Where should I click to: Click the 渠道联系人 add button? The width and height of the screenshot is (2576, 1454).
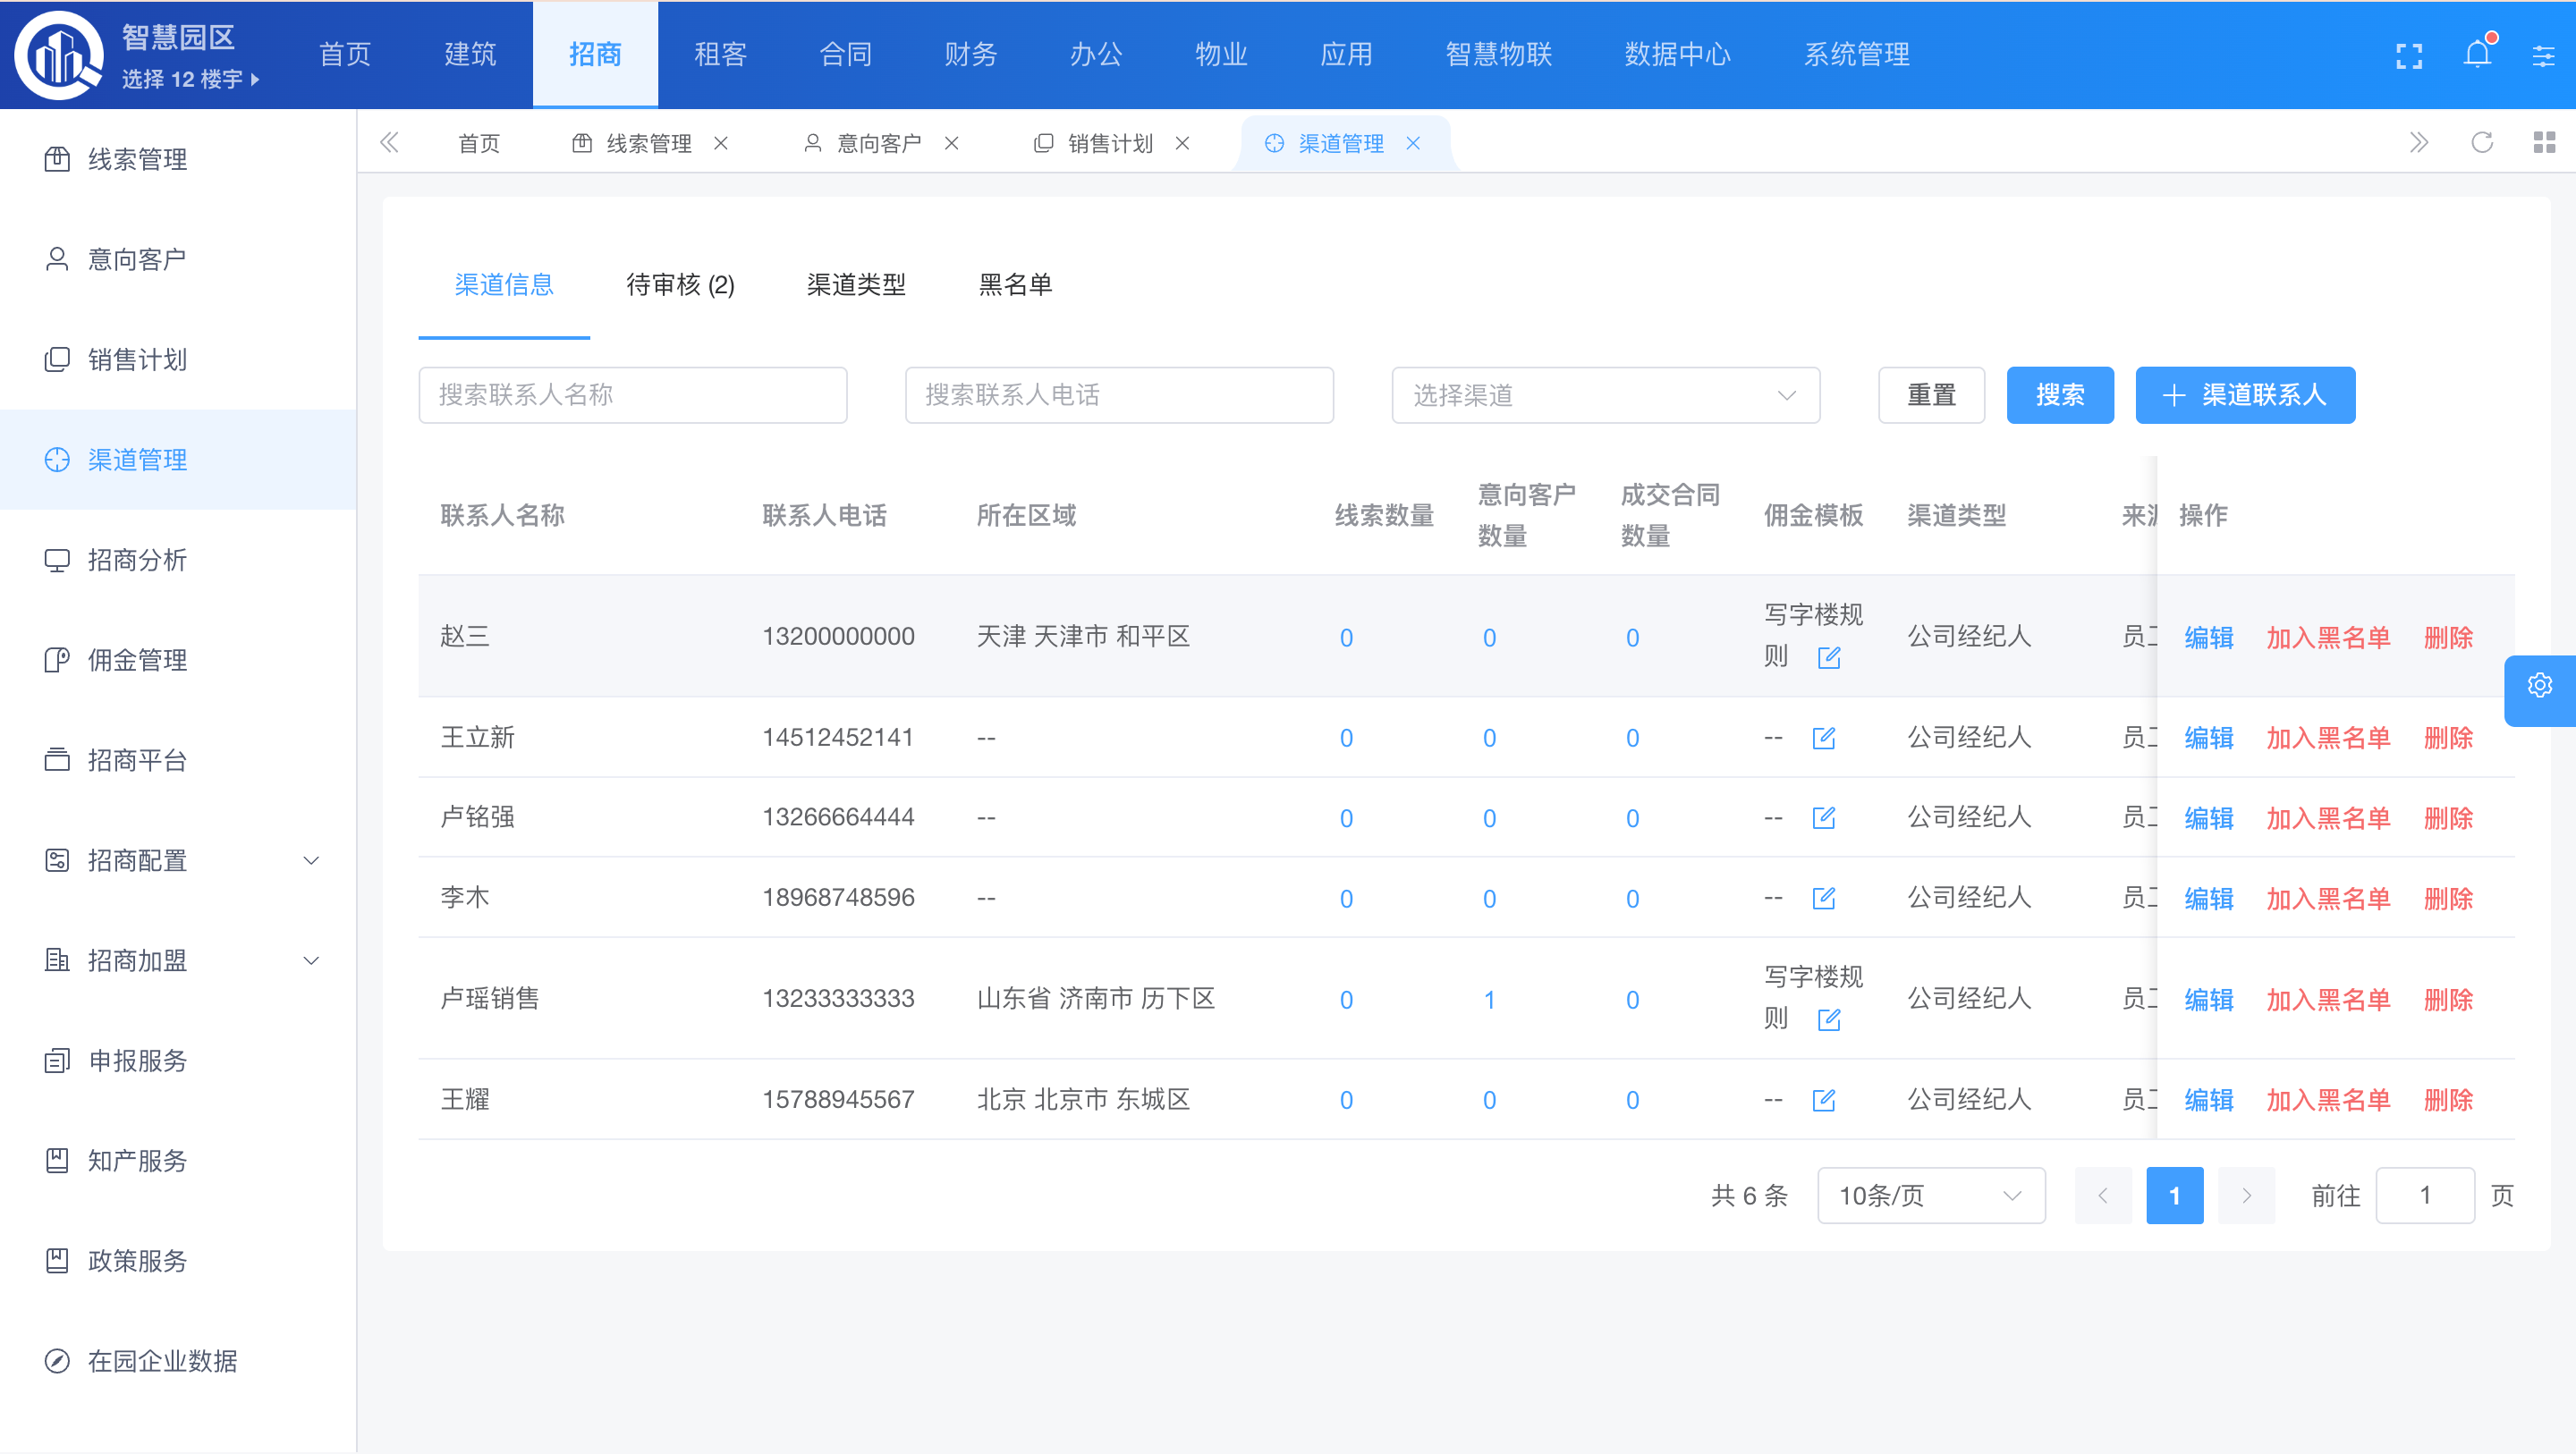(2244, 395)
